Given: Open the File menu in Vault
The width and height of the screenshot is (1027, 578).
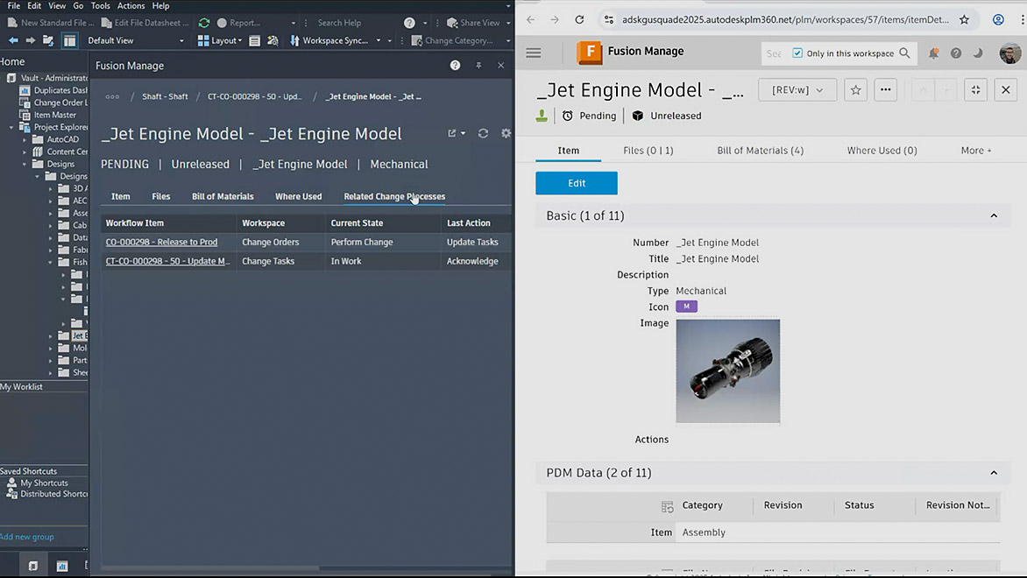Looking at the screenshot, I should 14,6.
